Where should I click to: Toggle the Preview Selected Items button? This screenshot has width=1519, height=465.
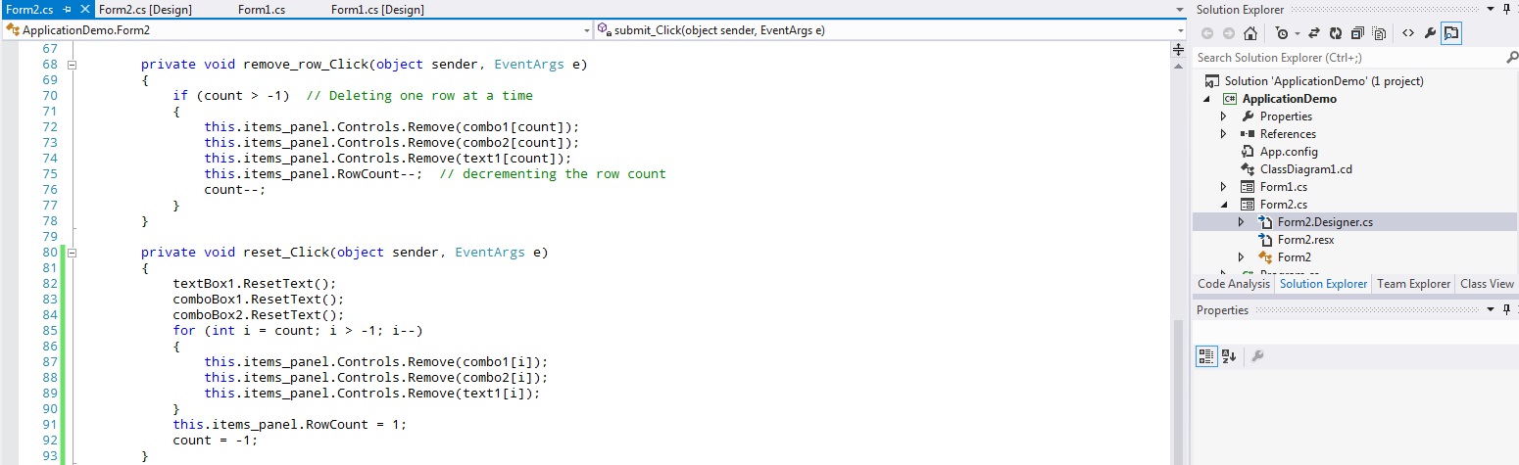[x=1451, y=33]
